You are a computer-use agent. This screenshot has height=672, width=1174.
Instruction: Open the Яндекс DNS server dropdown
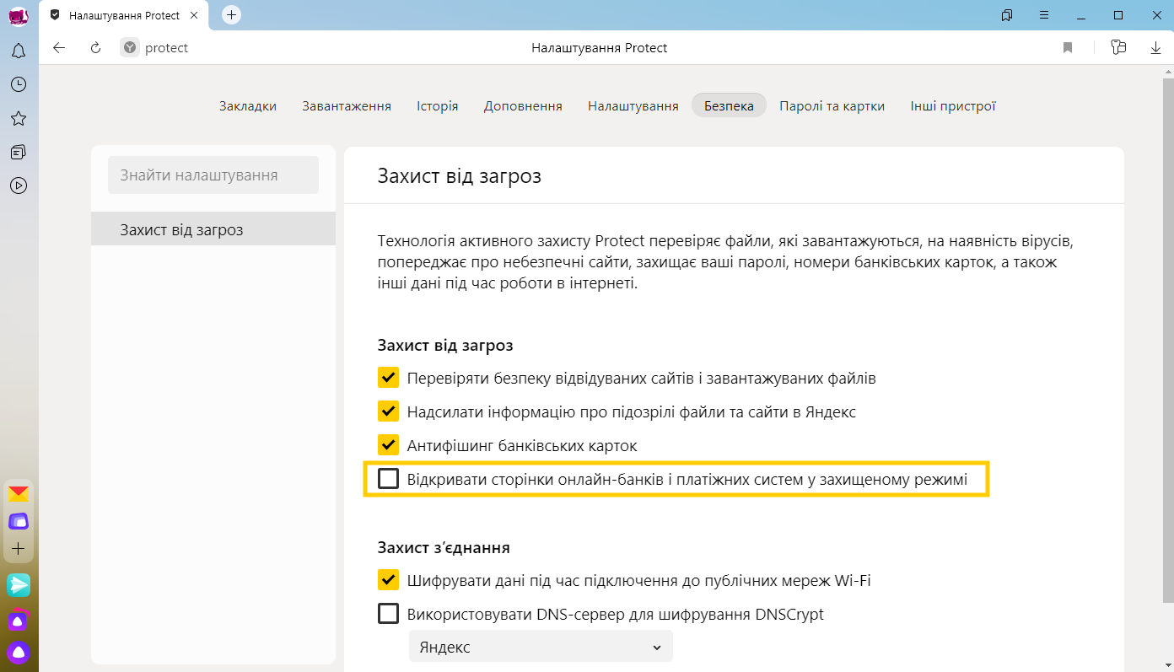[x=541, y=647]
